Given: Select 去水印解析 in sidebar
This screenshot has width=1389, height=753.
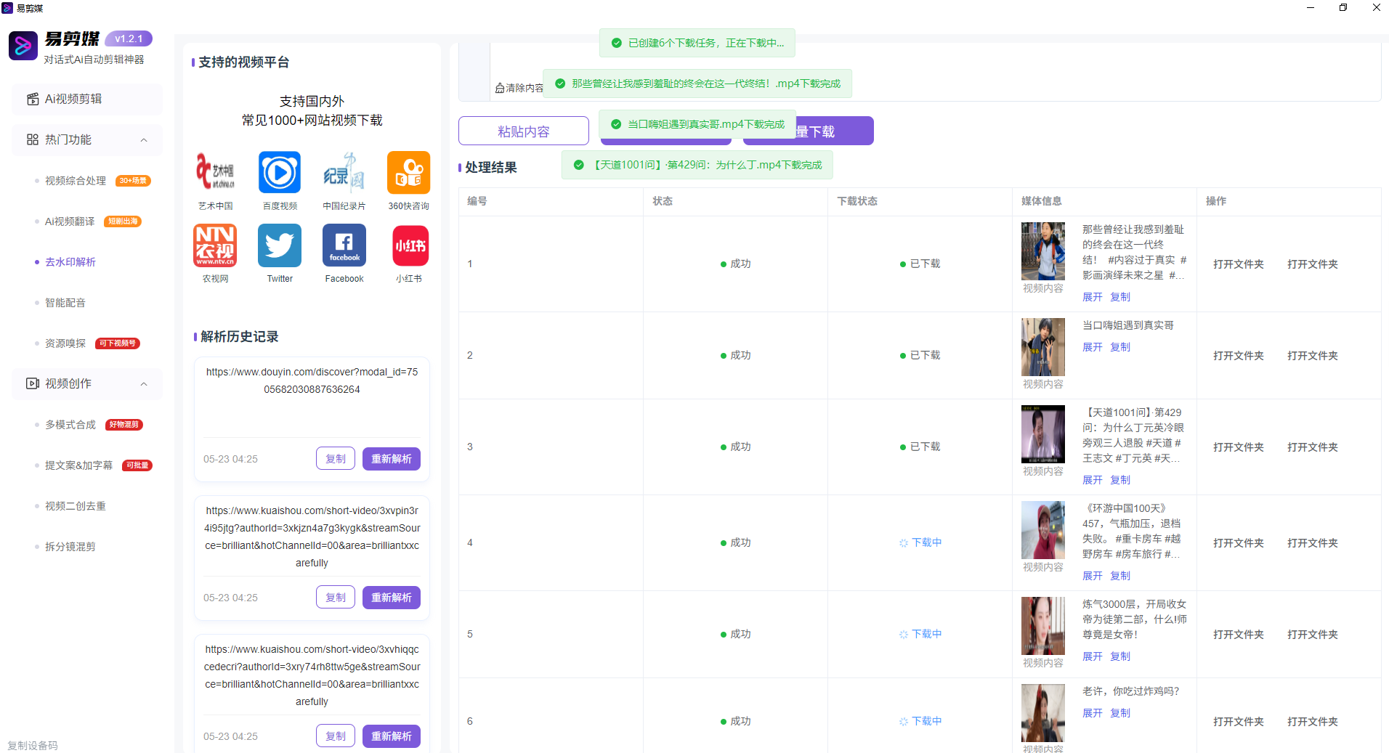Looking at the screenshot, I should [70, 262].
